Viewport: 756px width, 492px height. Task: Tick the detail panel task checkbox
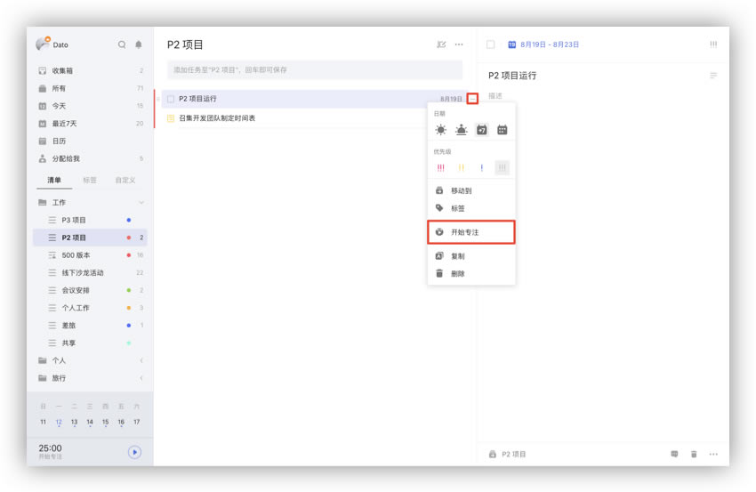tap(490, 44)
